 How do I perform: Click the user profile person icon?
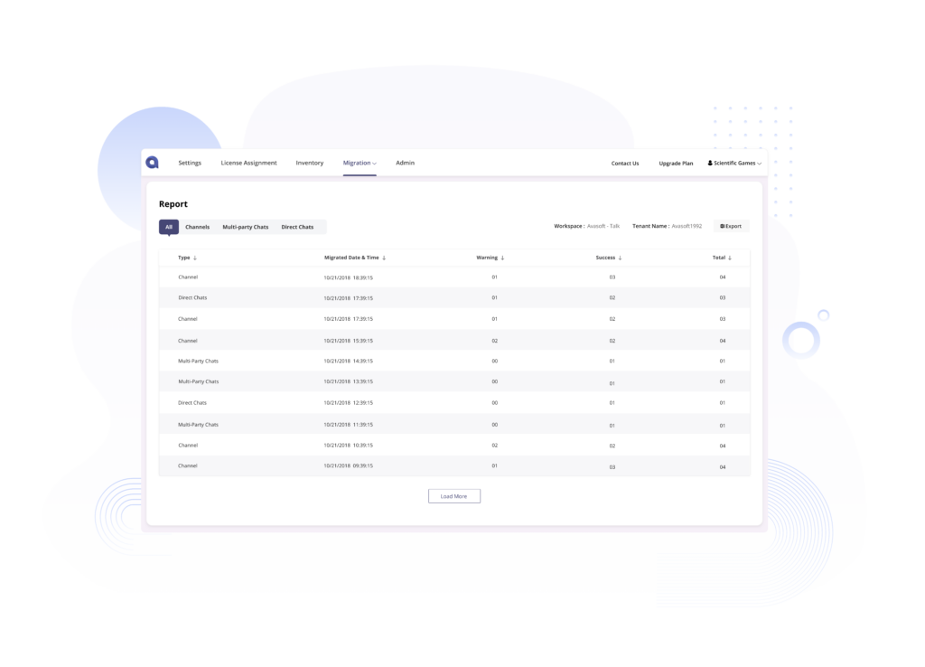point(709,163)
